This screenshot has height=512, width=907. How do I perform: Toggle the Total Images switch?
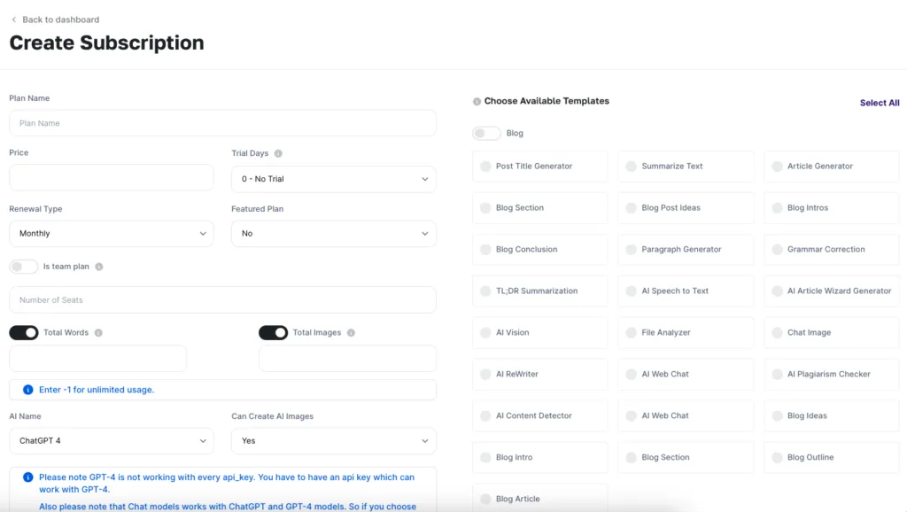[x=273, y=333]
